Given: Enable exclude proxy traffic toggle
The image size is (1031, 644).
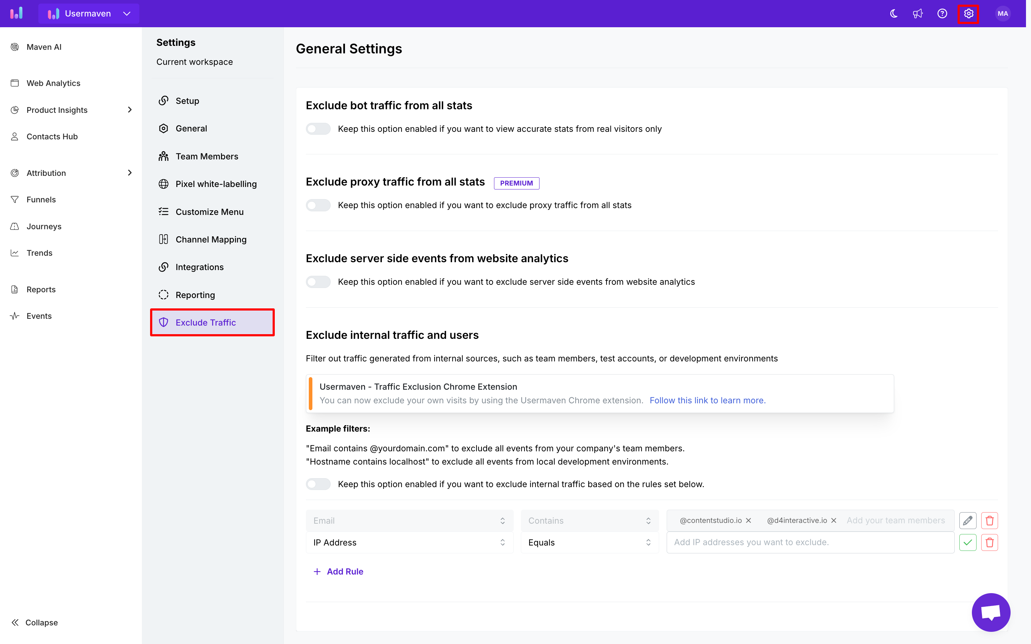Looking at the screenshot, I should click(x=318, y=205).
